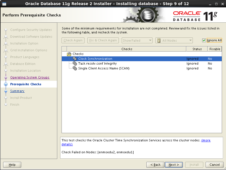Image resolution: width=226 pixels, height=170 pixels.
Task: Click the Database Edition step
Action: coord(23,64)
